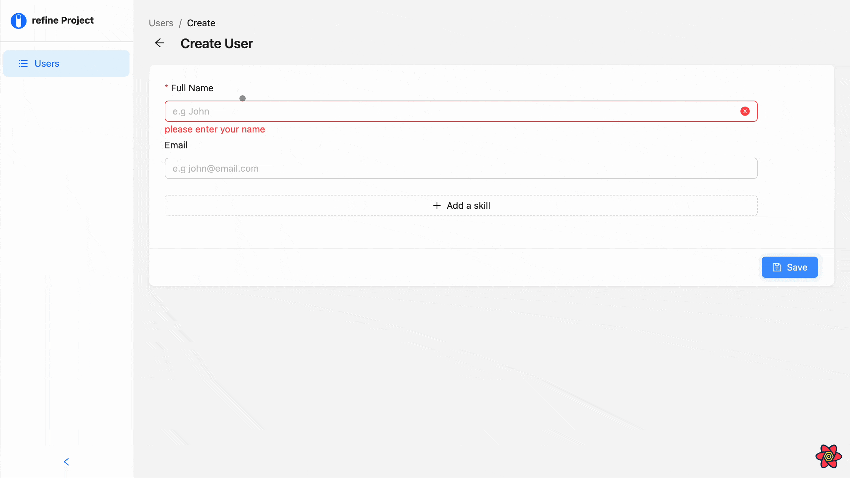This screenshot has width=850, height=478.
Task: Focus the Email input field
Action: [x=461, y=168]
